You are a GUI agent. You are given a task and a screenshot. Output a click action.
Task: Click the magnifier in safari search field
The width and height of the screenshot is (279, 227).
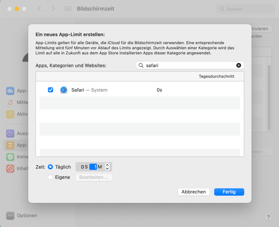click(x=141, y=65)
